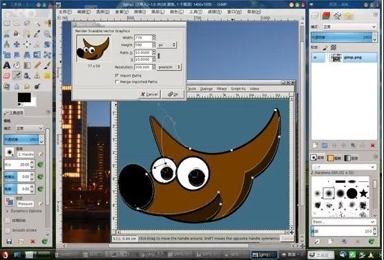This screenshot has height=260, width=384.
Task: Toggle ratio chain link in SVG dialog
Action: (x=159, y=56)
